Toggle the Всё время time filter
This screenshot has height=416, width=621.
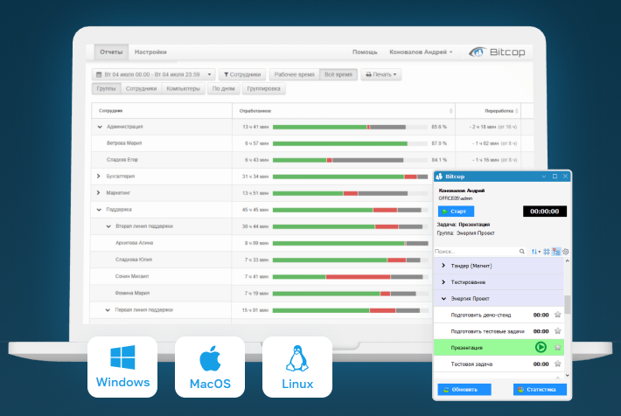pos(338,75)
